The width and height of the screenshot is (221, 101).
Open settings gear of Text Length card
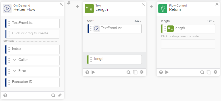(x=142, y=72)
